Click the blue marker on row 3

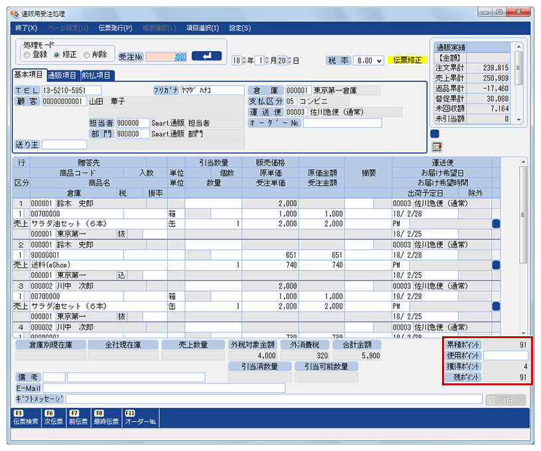tap(495, 306)
